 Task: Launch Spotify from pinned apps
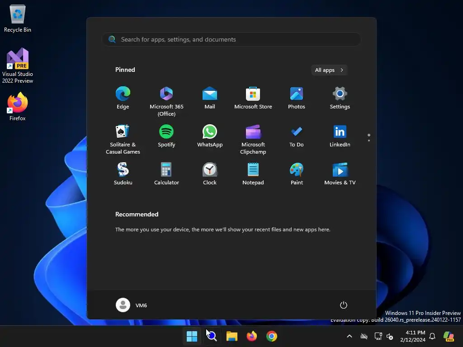166,136
